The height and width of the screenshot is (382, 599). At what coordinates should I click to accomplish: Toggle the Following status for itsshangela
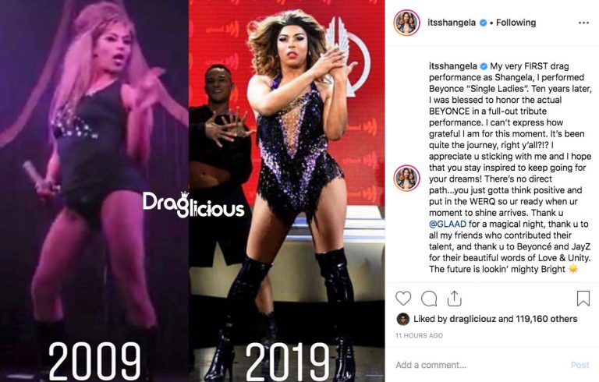tap(516, 23)
